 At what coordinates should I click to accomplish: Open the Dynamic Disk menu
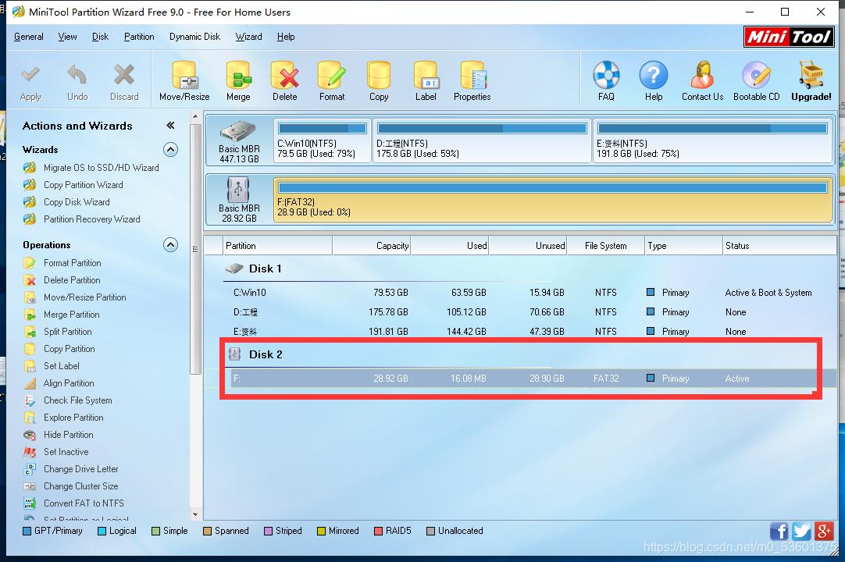(x=194, y=37)
